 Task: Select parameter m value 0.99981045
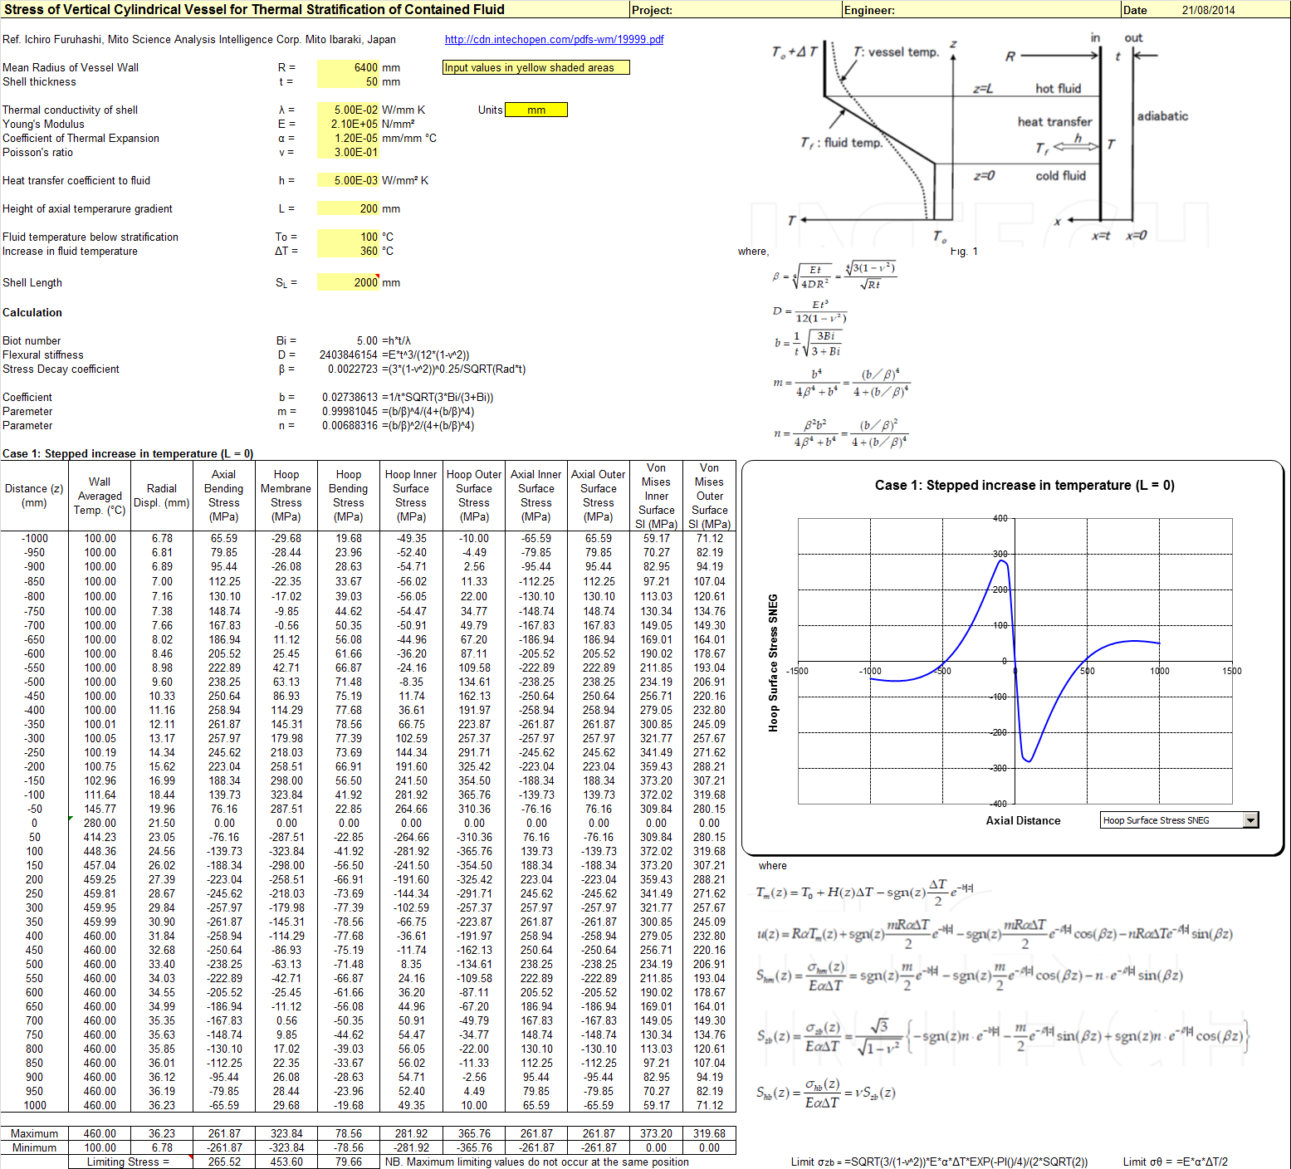click(x=348, y=411)
